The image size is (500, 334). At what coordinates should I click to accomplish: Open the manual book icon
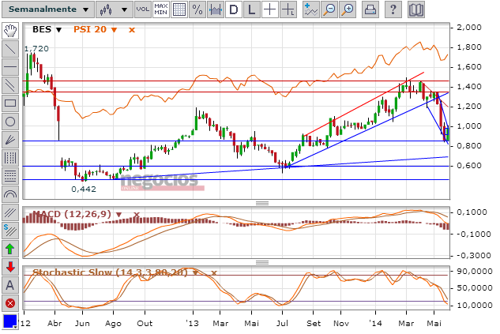416,9
